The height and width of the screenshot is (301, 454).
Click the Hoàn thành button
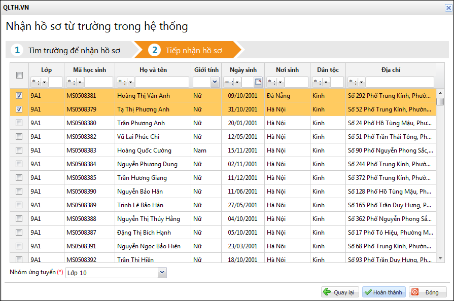(383, 292)
